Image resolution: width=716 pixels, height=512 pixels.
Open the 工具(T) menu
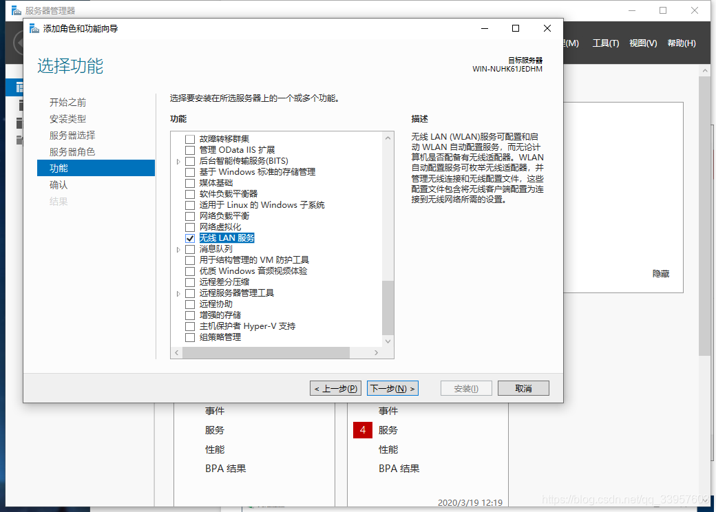tap(607, 42)
